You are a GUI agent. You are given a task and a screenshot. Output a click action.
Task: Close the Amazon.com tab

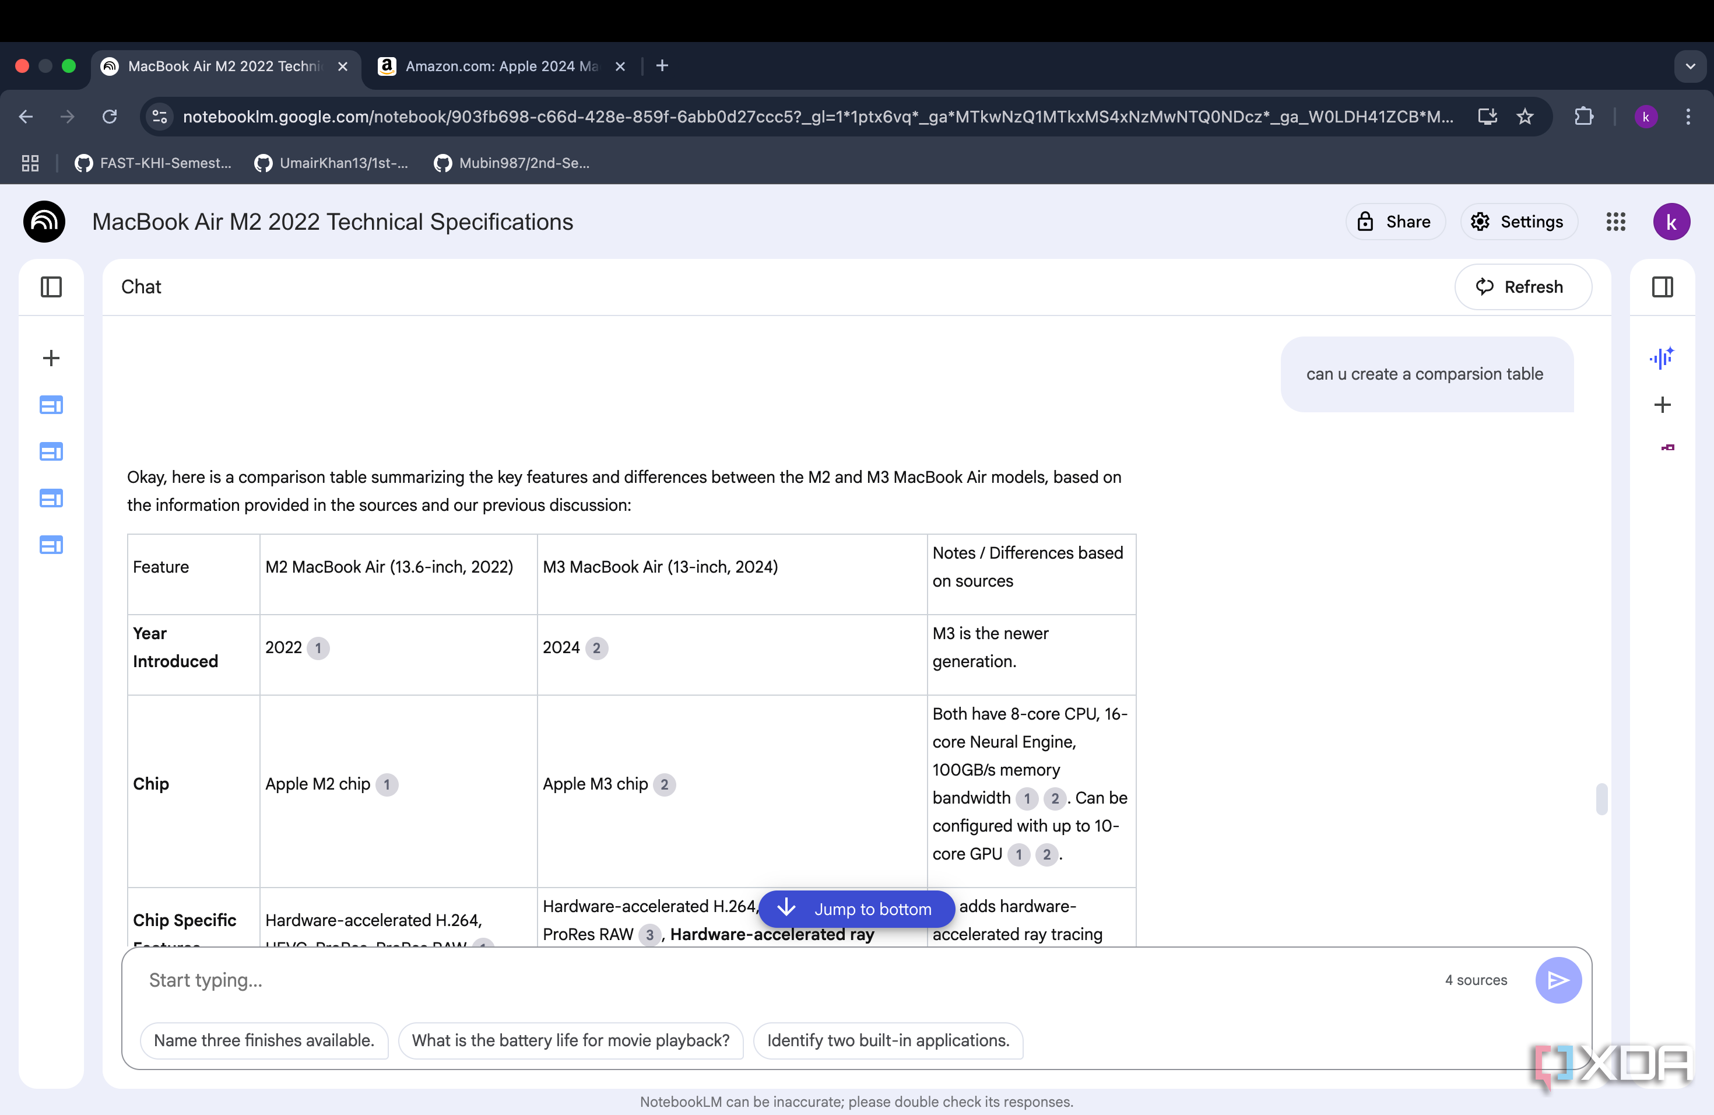pos(619,66)
